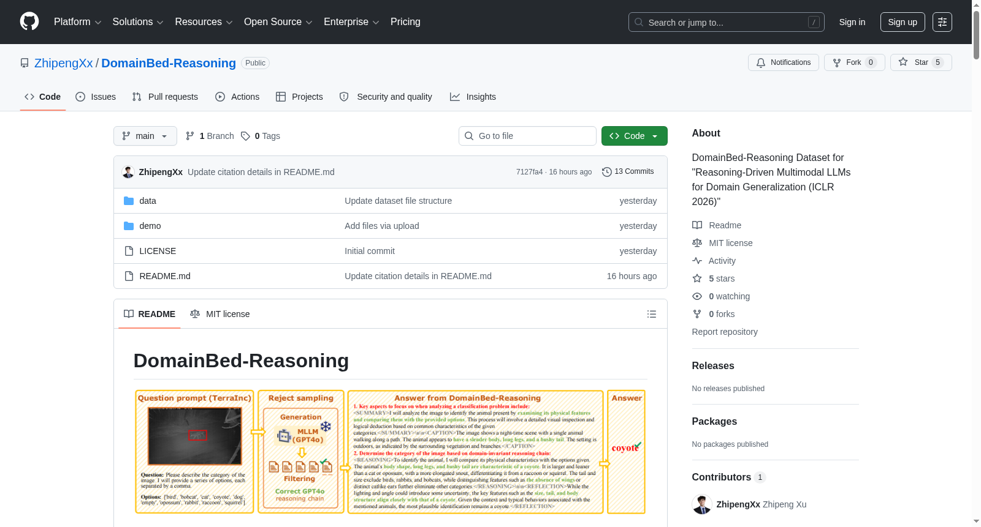Expand the Solutions menu
This screenshot has height=527, width=981.
click(138, 22)
